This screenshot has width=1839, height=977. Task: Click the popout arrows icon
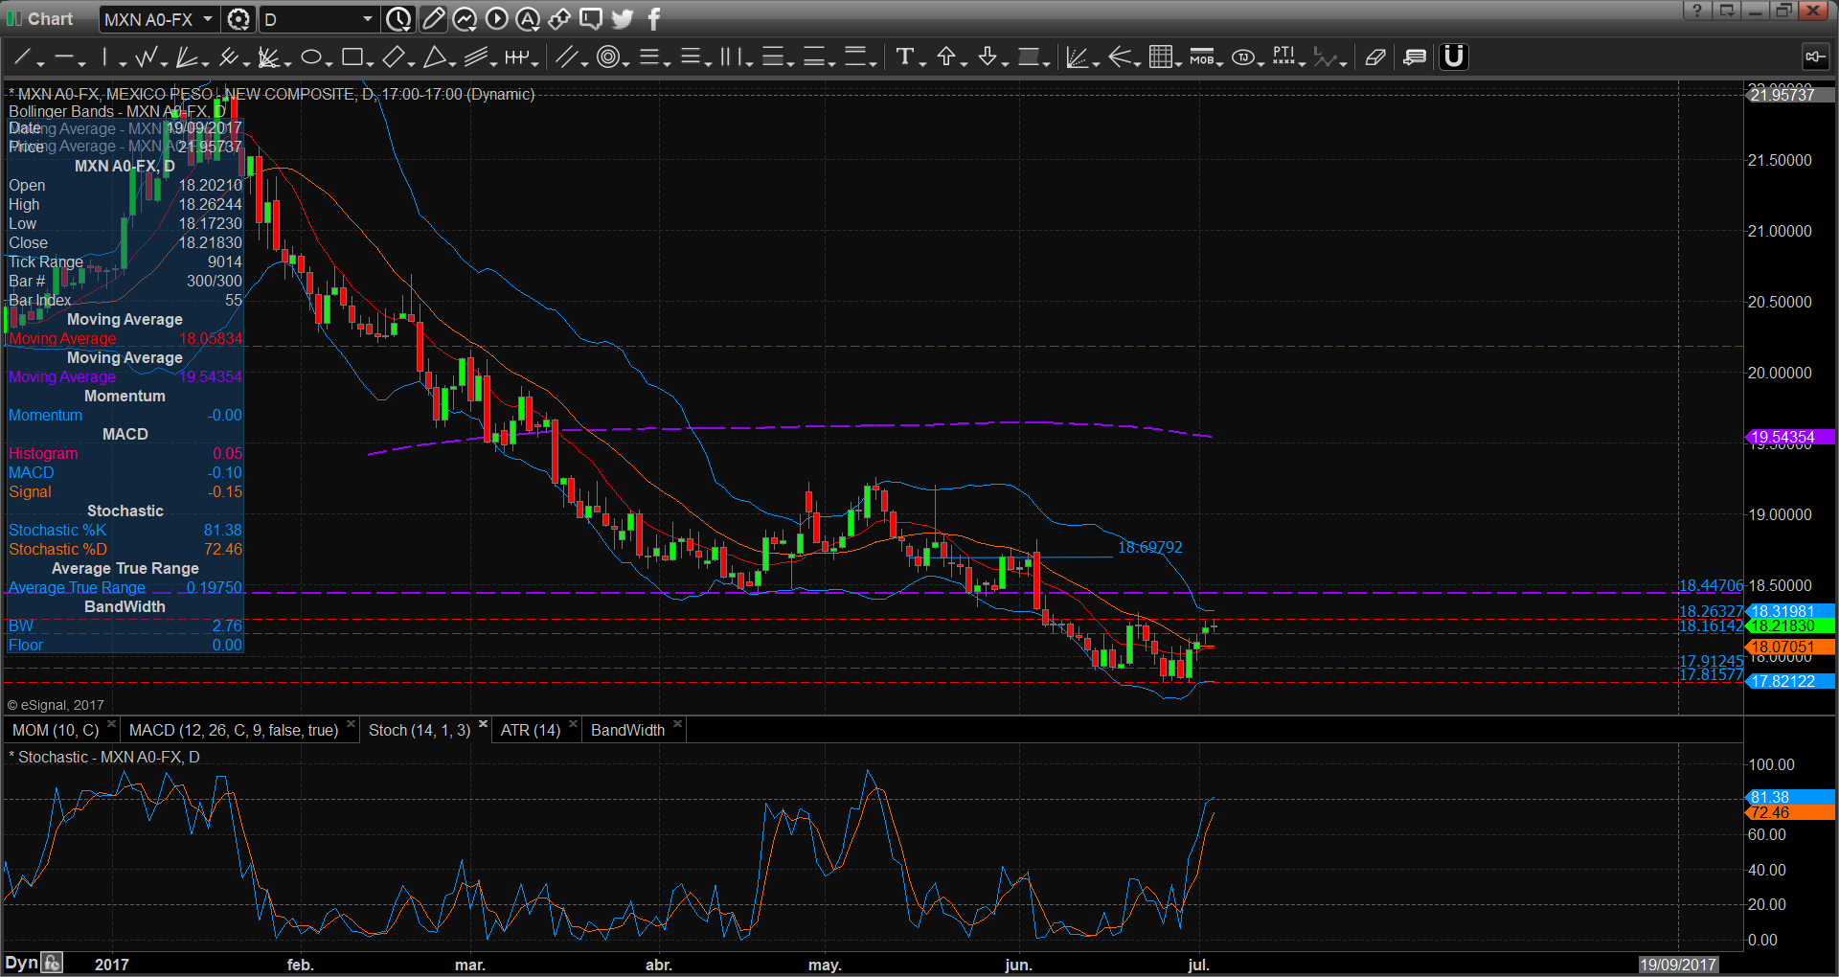click(559, 19)
